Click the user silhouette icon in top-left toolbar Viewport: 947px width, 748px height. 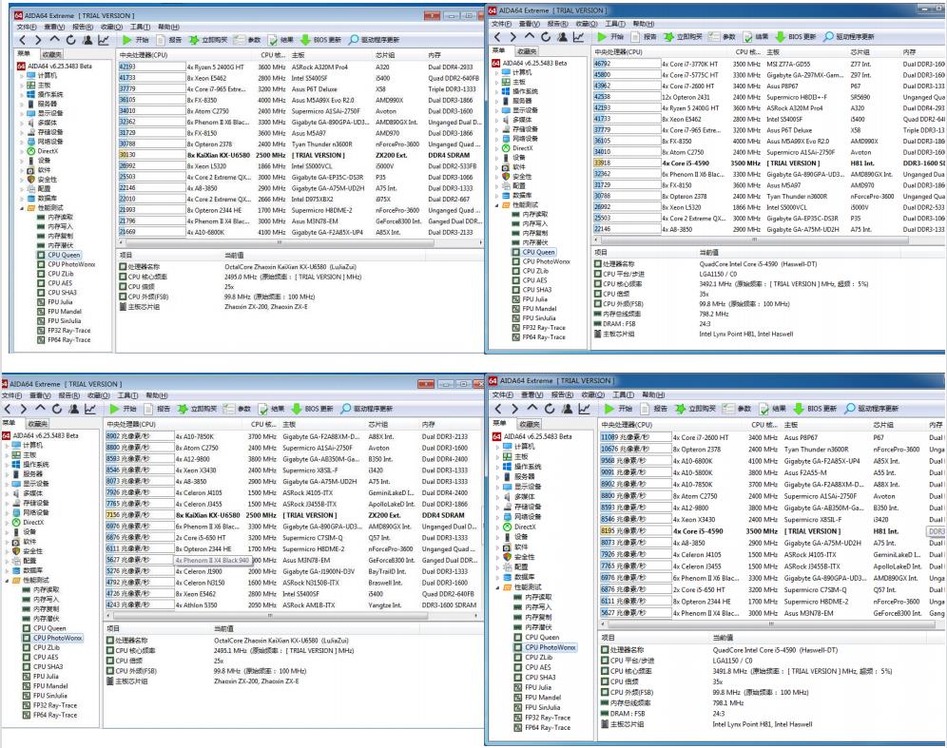pos(87,40)
